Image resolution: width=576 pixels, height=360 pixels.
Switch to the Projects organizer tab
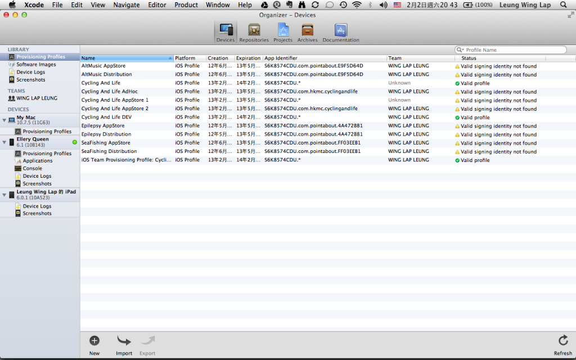[283, 33]
